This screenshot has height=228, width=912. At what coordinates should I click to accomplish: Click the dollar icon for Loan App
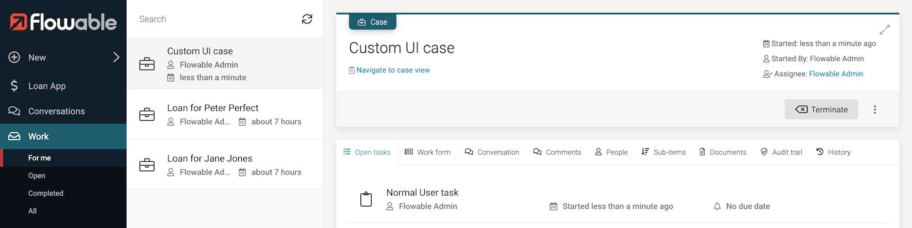(14, 86)
